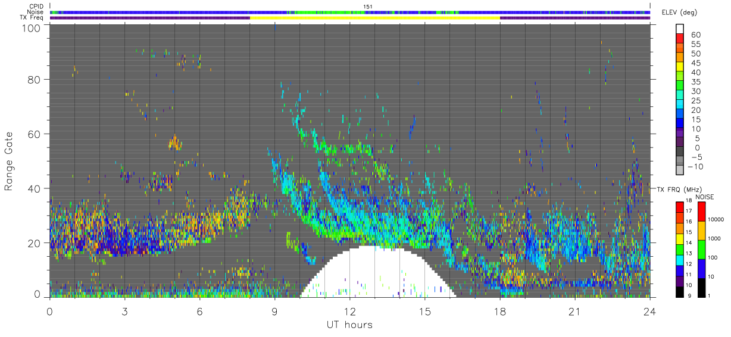
Task: Click the 25 label on ELEV scale
Action: click(x=695, y=101)
